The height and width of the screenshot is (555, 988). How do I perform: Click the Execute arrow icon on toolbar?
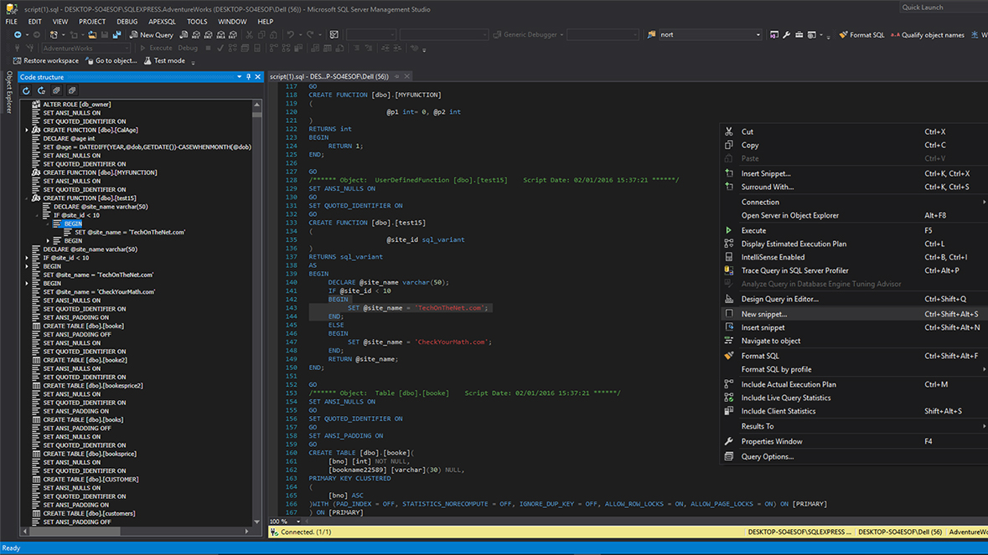[142, 48]
